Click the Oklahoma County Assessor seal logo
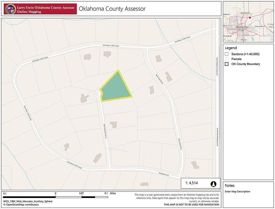 click(x=10, y=9)
